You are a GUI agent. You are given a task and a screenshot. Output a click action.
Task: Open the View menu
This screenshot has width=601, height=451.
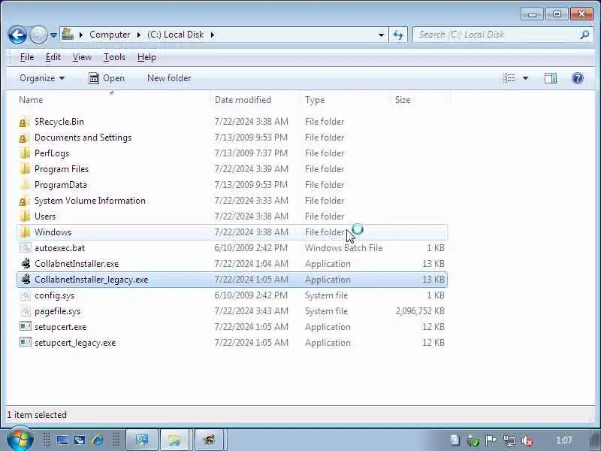point(82,57)
